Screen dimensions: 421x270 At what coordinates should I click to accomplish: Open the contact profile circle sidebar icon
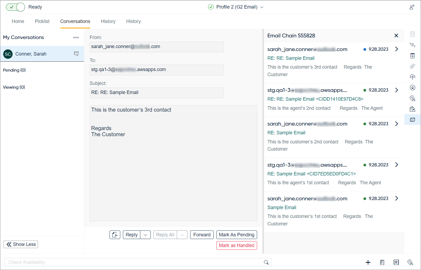pyautogui.click(x=412, y=88)
